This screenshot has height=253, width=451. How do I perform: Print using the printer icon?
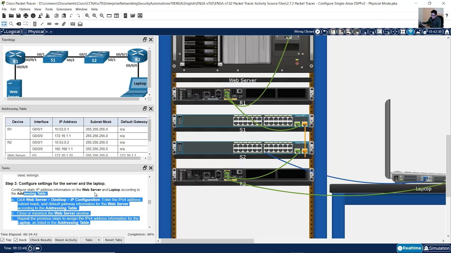26,16
